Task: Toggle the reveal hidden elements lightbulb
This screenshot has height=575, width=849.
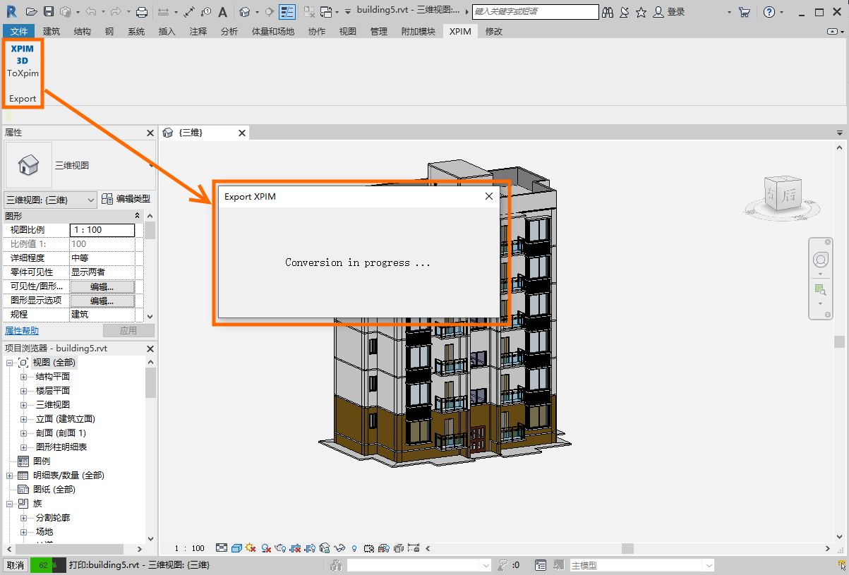Action: 354,548
